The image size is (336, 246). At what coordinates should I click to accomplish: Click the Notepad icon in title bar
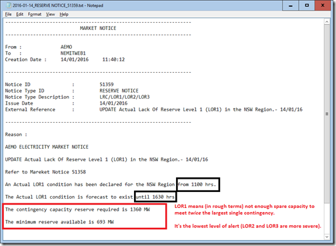point(9,5)
